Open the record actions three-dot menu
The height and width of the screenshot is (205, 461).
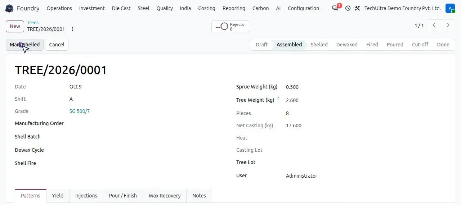73,29
